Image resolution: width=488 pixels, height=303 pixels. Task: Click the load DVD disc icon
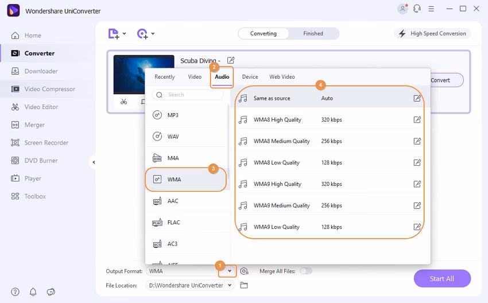142,34
